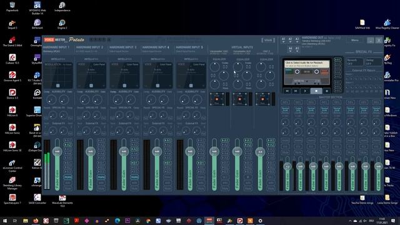The width and height of the screenshot is (400, 225).
Task: Click the stop button on the cassette recorder
Action: 316,91
